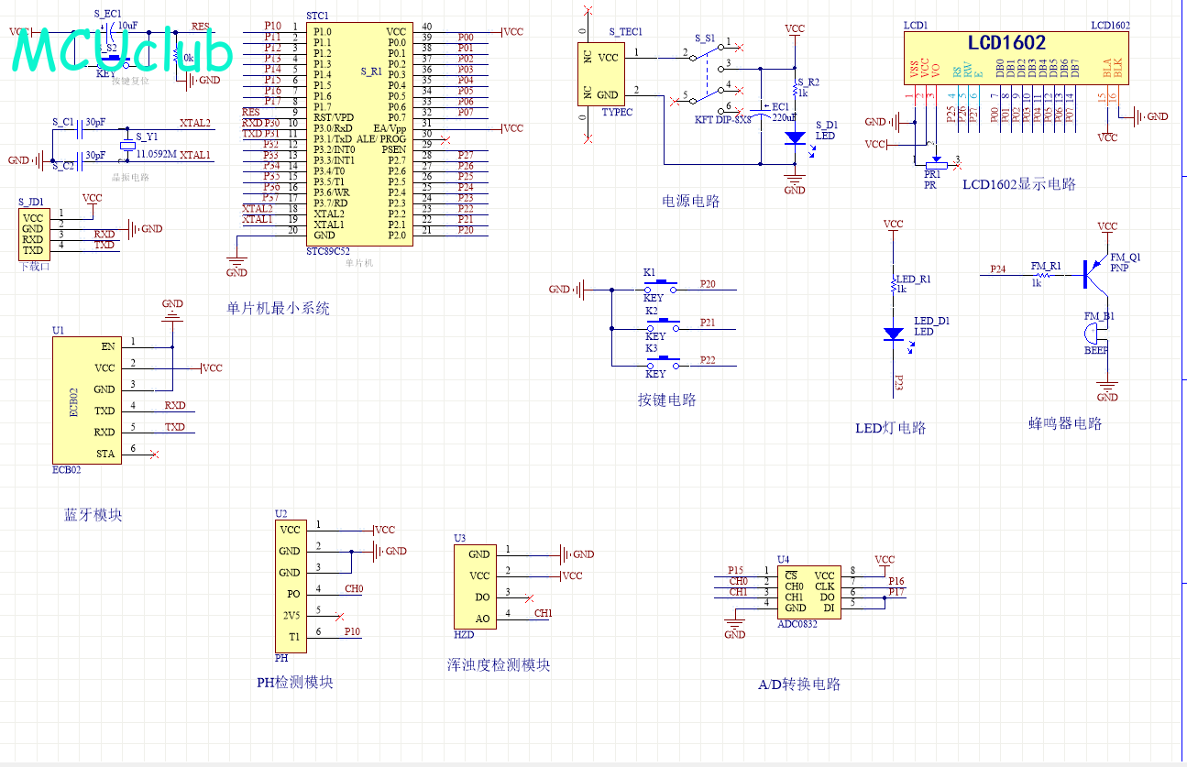Viewport: 1187px width, 767px height.
Task: Select the S_D1 power LED symbol
Action: point(795,137)
